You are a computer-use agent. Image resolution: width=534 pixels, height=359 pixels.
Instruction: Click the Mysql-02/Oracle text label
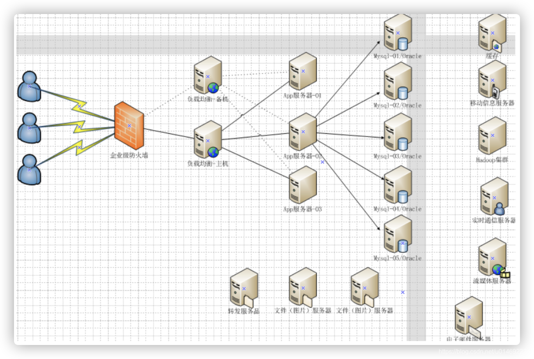(x=397, y=105)
